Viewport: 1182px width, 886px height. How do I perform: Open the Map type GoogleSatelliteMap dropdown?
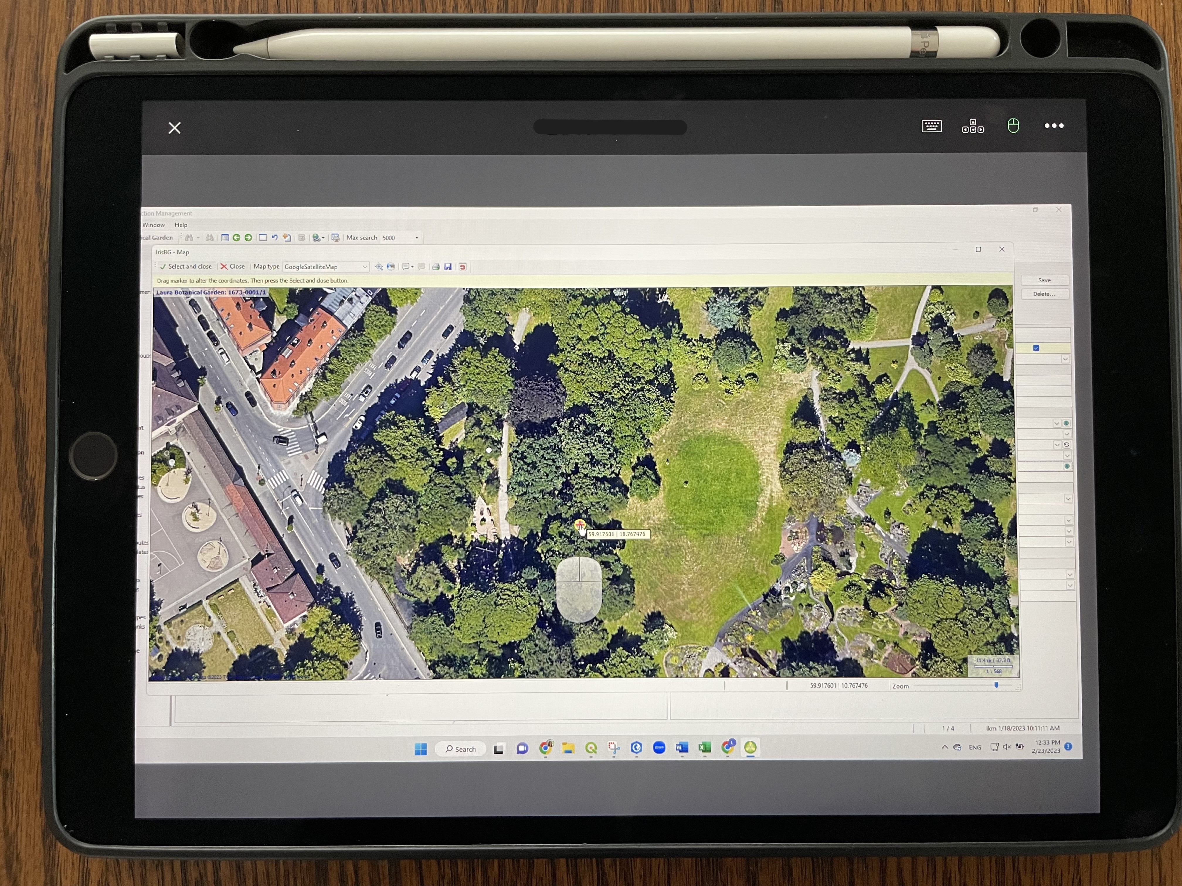pyautogui.click(x=325, y=267)
